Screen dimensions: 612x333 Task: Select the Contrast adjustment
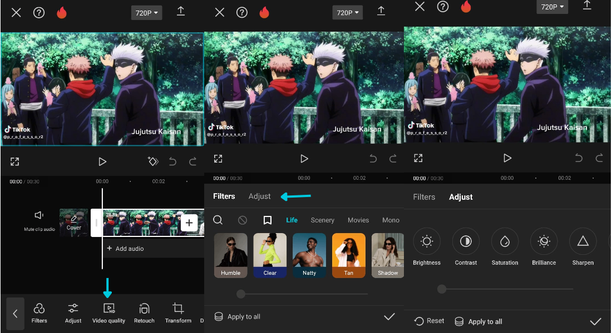pos(466,247)
